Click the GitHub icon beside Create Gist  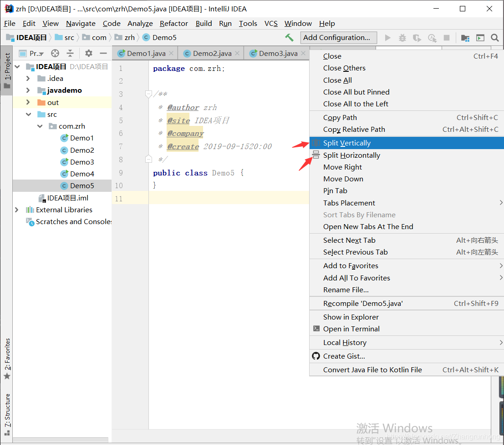point(316,356)
